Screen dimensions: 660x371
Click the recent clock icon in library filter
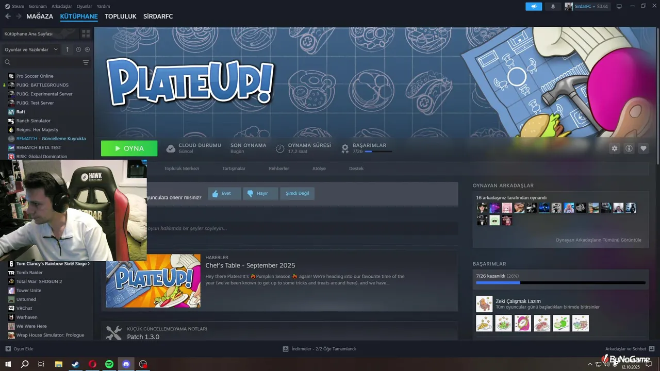click(x=78, y=49)
